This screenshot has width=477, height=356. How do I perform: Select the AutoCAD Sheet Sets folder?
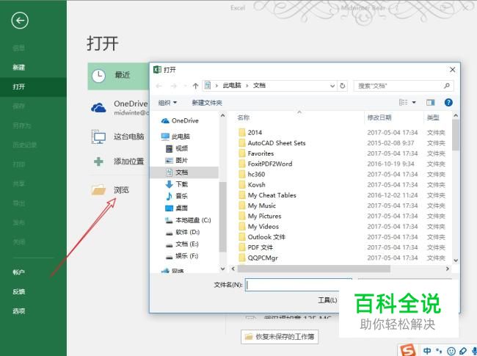[x=272, y=143]
